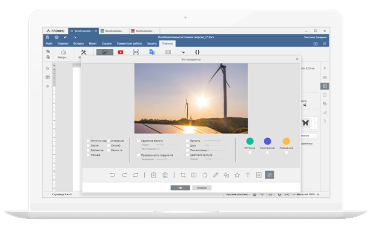
Task: Enable the Рельеф filter checkbox
Action: [88, 155]
